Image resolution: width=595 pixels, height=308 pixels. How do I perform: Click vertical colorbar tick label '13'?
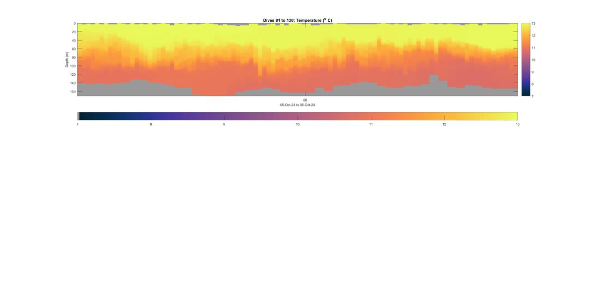pyautogui.click(x=534, y=23)
